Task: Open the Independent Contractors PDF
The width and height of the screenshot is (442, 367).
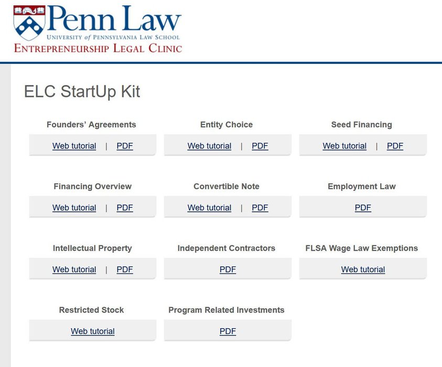Action: click(228, 269)
